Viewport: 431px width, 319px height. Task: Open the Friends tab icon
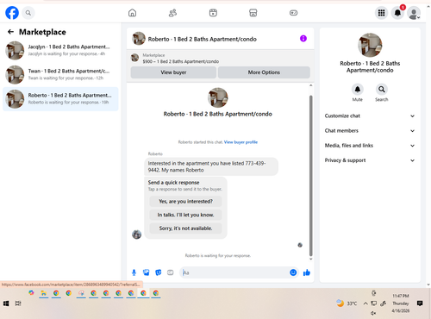tap(172, 13)
